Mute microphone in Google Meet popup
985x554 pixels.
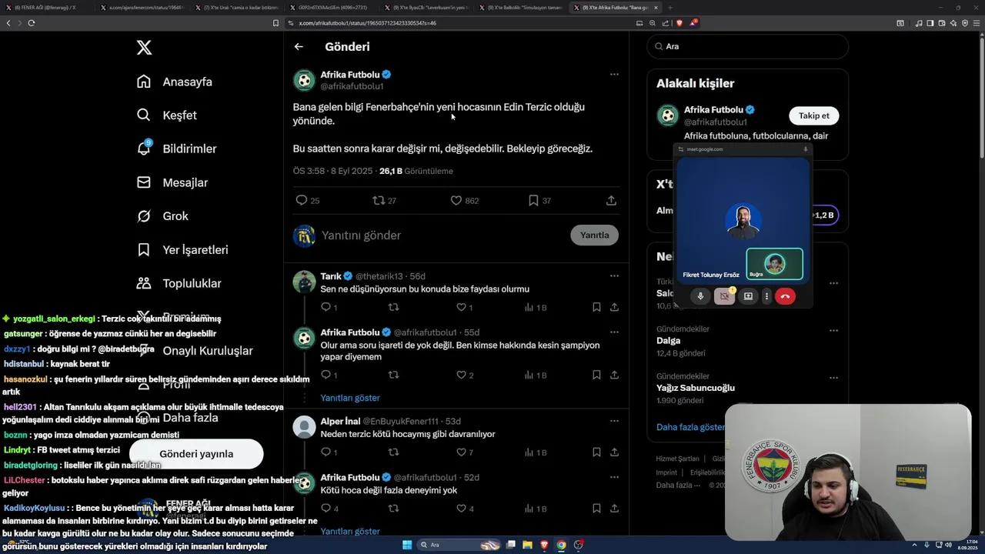[700, 296]
